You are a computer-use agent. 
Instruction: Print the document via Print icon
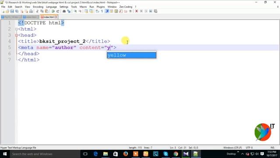click(31, 11)
